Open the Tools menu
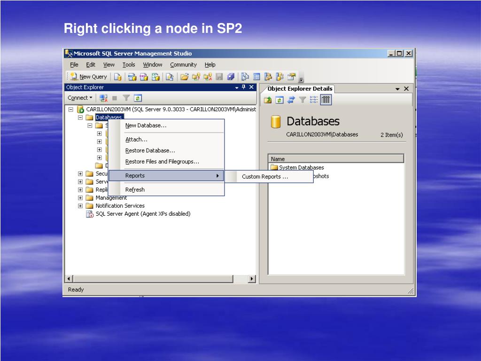Screen dimensions: 481x361 129,65
